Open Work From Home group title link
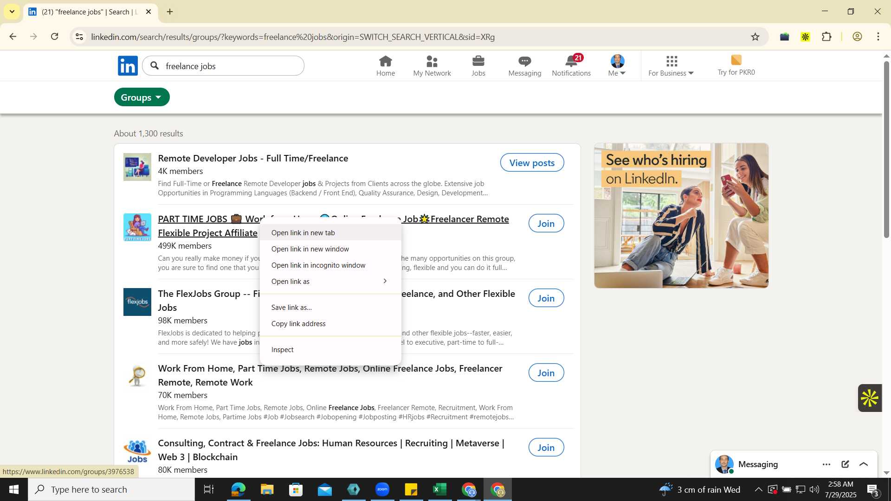 pyautogui.click(x=330, y=375)
